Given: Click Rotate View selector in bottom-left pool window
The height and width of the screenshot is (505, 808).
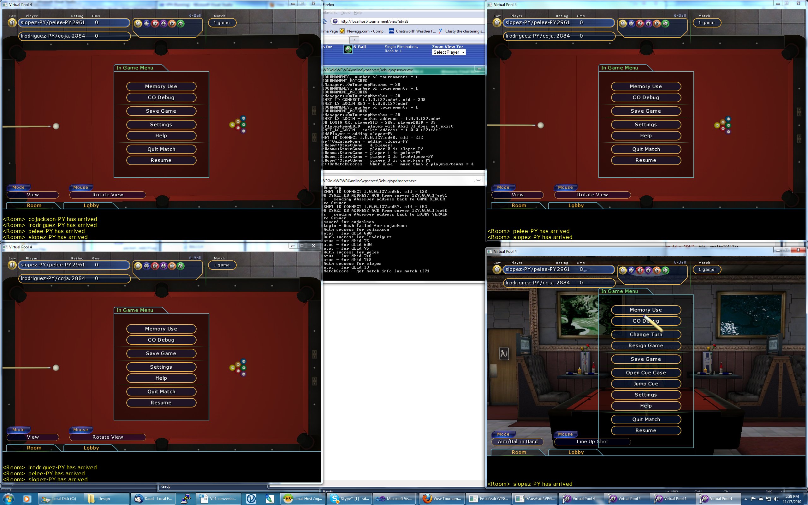Looking at the screenshot, I should 108,437.
